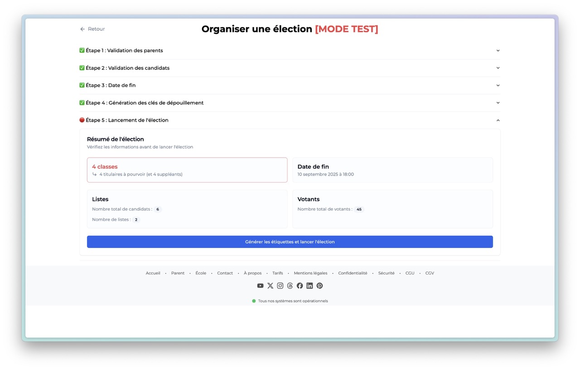Select the YouTube icon in the footer
580x370 pixels.
260,285
